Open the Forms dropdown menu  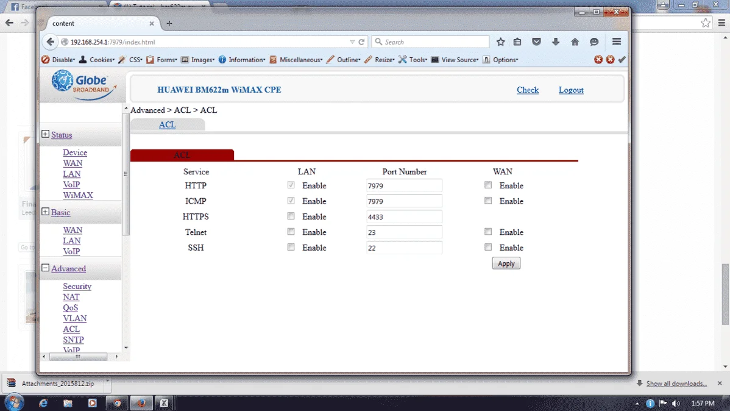[x=161, y=60]
